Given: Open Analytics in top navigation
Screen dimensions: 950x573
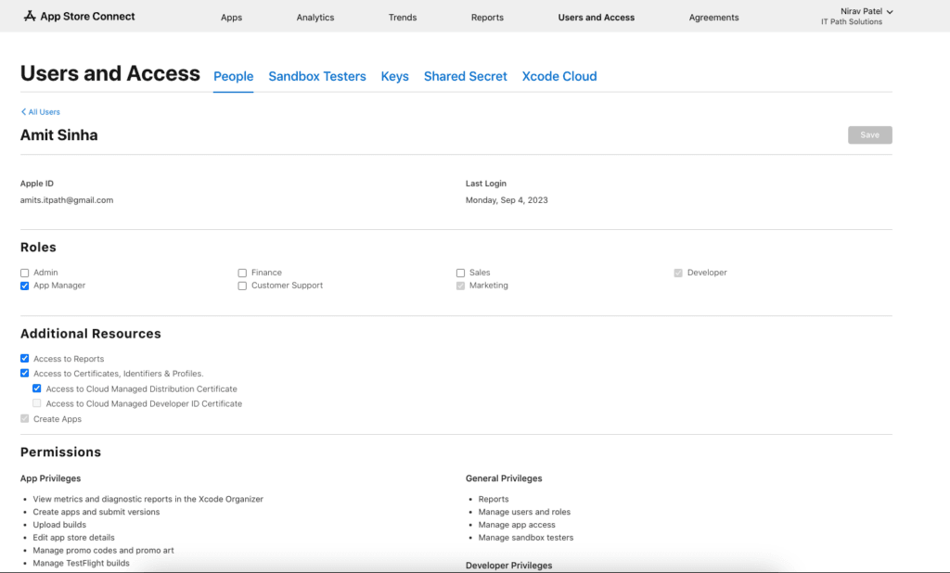Looking at the screenshot, I should pyautogui.click(x=315, y=18).
